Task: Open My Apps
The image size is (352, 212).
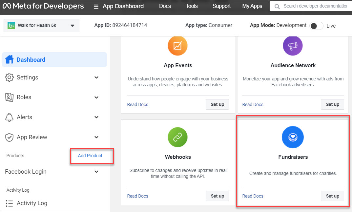Action: coord(252,6)
